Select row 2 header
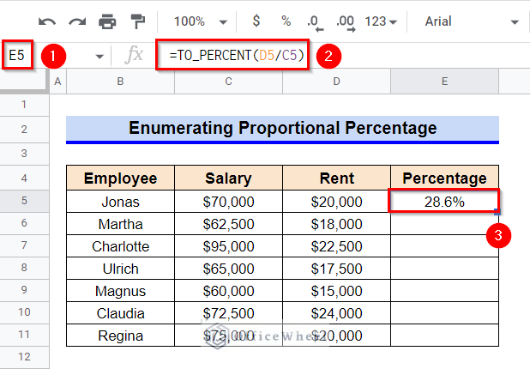Screen dimensions: 530x369 [x=24, y=130]
